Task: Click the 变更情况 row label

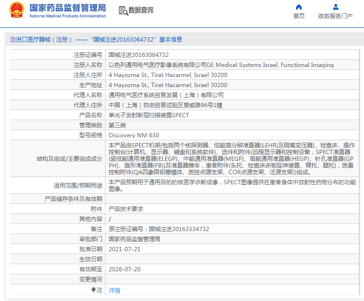Action: click(x=91, y=279)
